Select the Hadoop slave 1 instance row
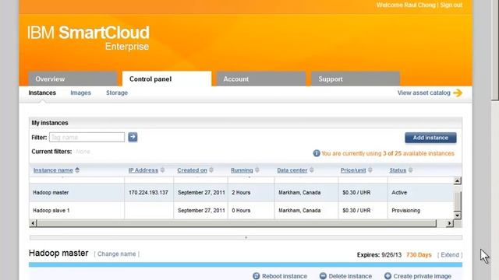The width and height of the screenshot is (499, 280). pyautogui.click(x=241, y=211)
